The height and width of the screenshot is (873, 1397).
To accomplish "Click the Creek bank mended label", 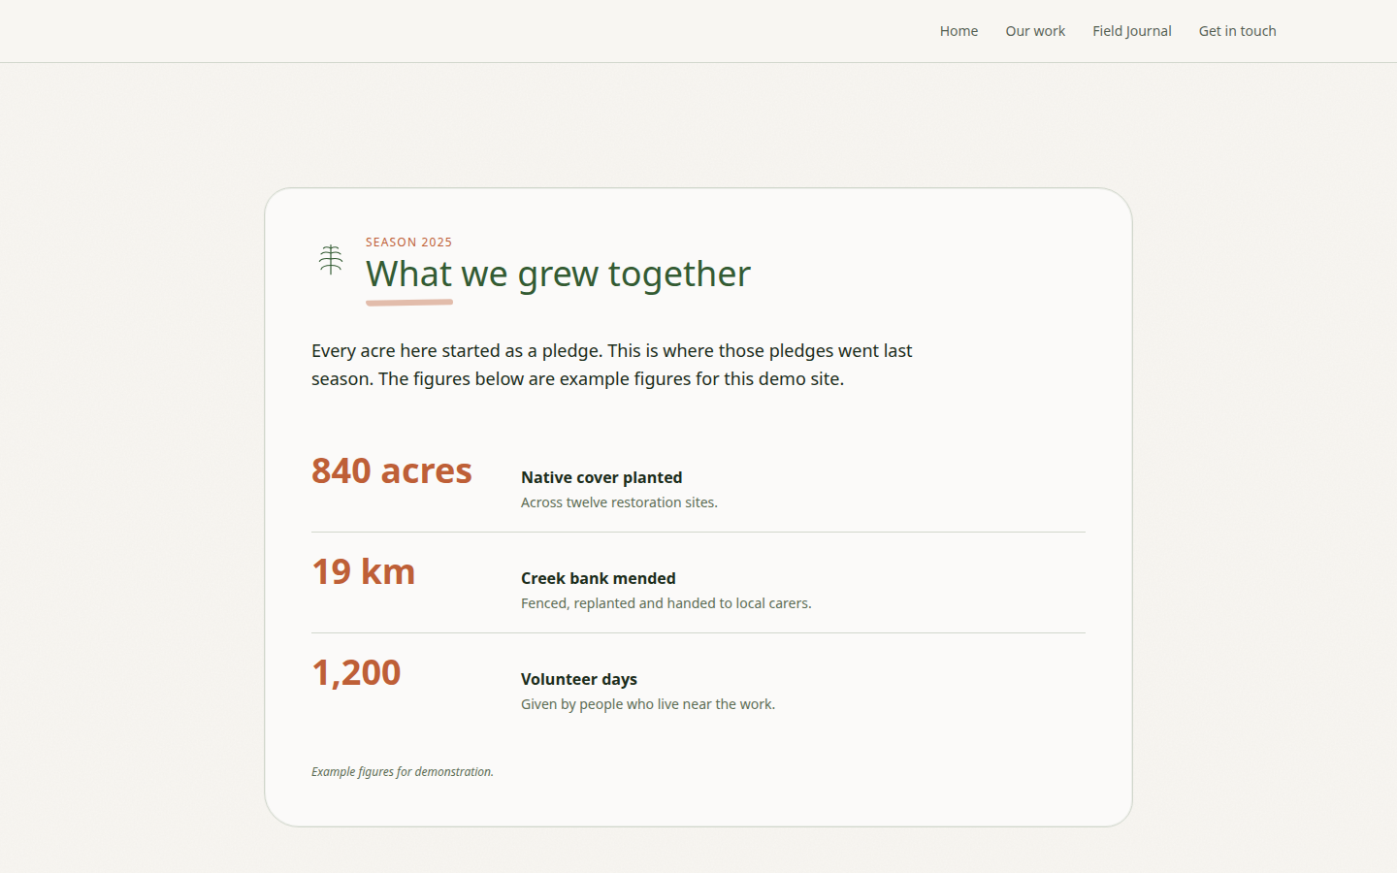I will coord(598,578).
